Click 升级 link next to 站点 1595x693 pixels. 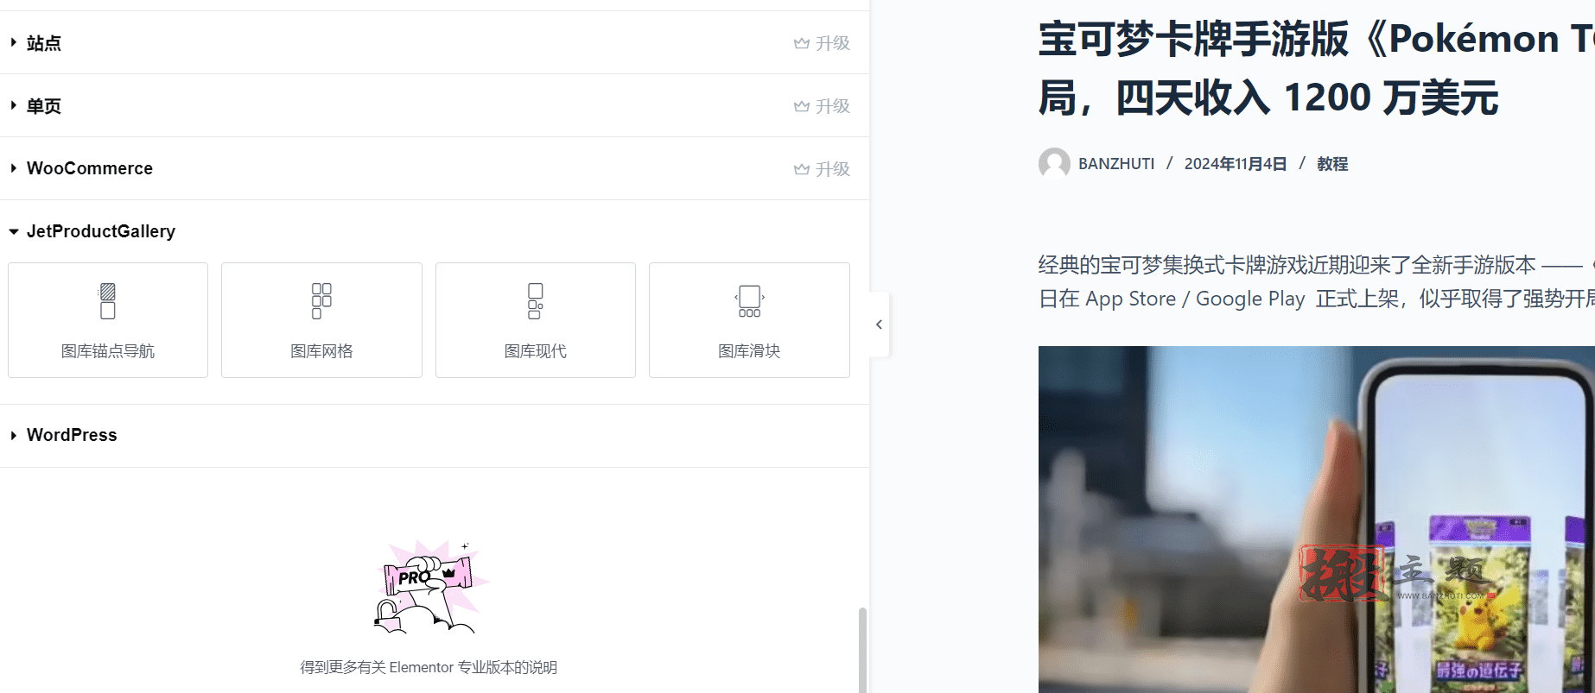pyautogui.click(x=833, y=43)
